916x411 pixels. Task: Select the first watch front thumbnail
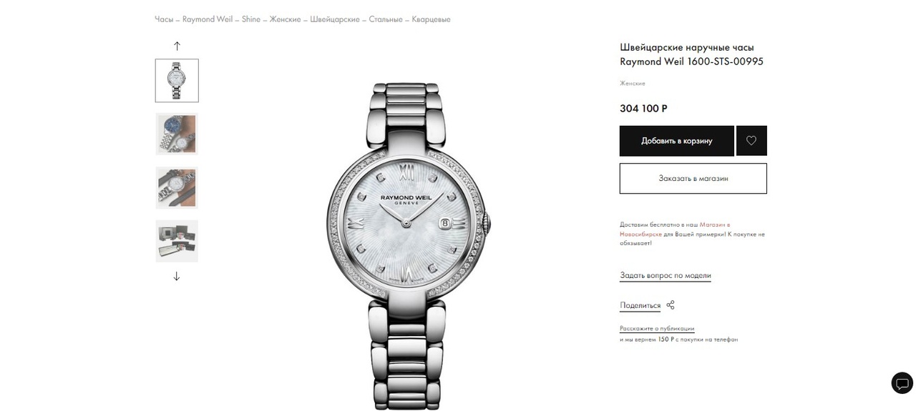tap(177, 81)
